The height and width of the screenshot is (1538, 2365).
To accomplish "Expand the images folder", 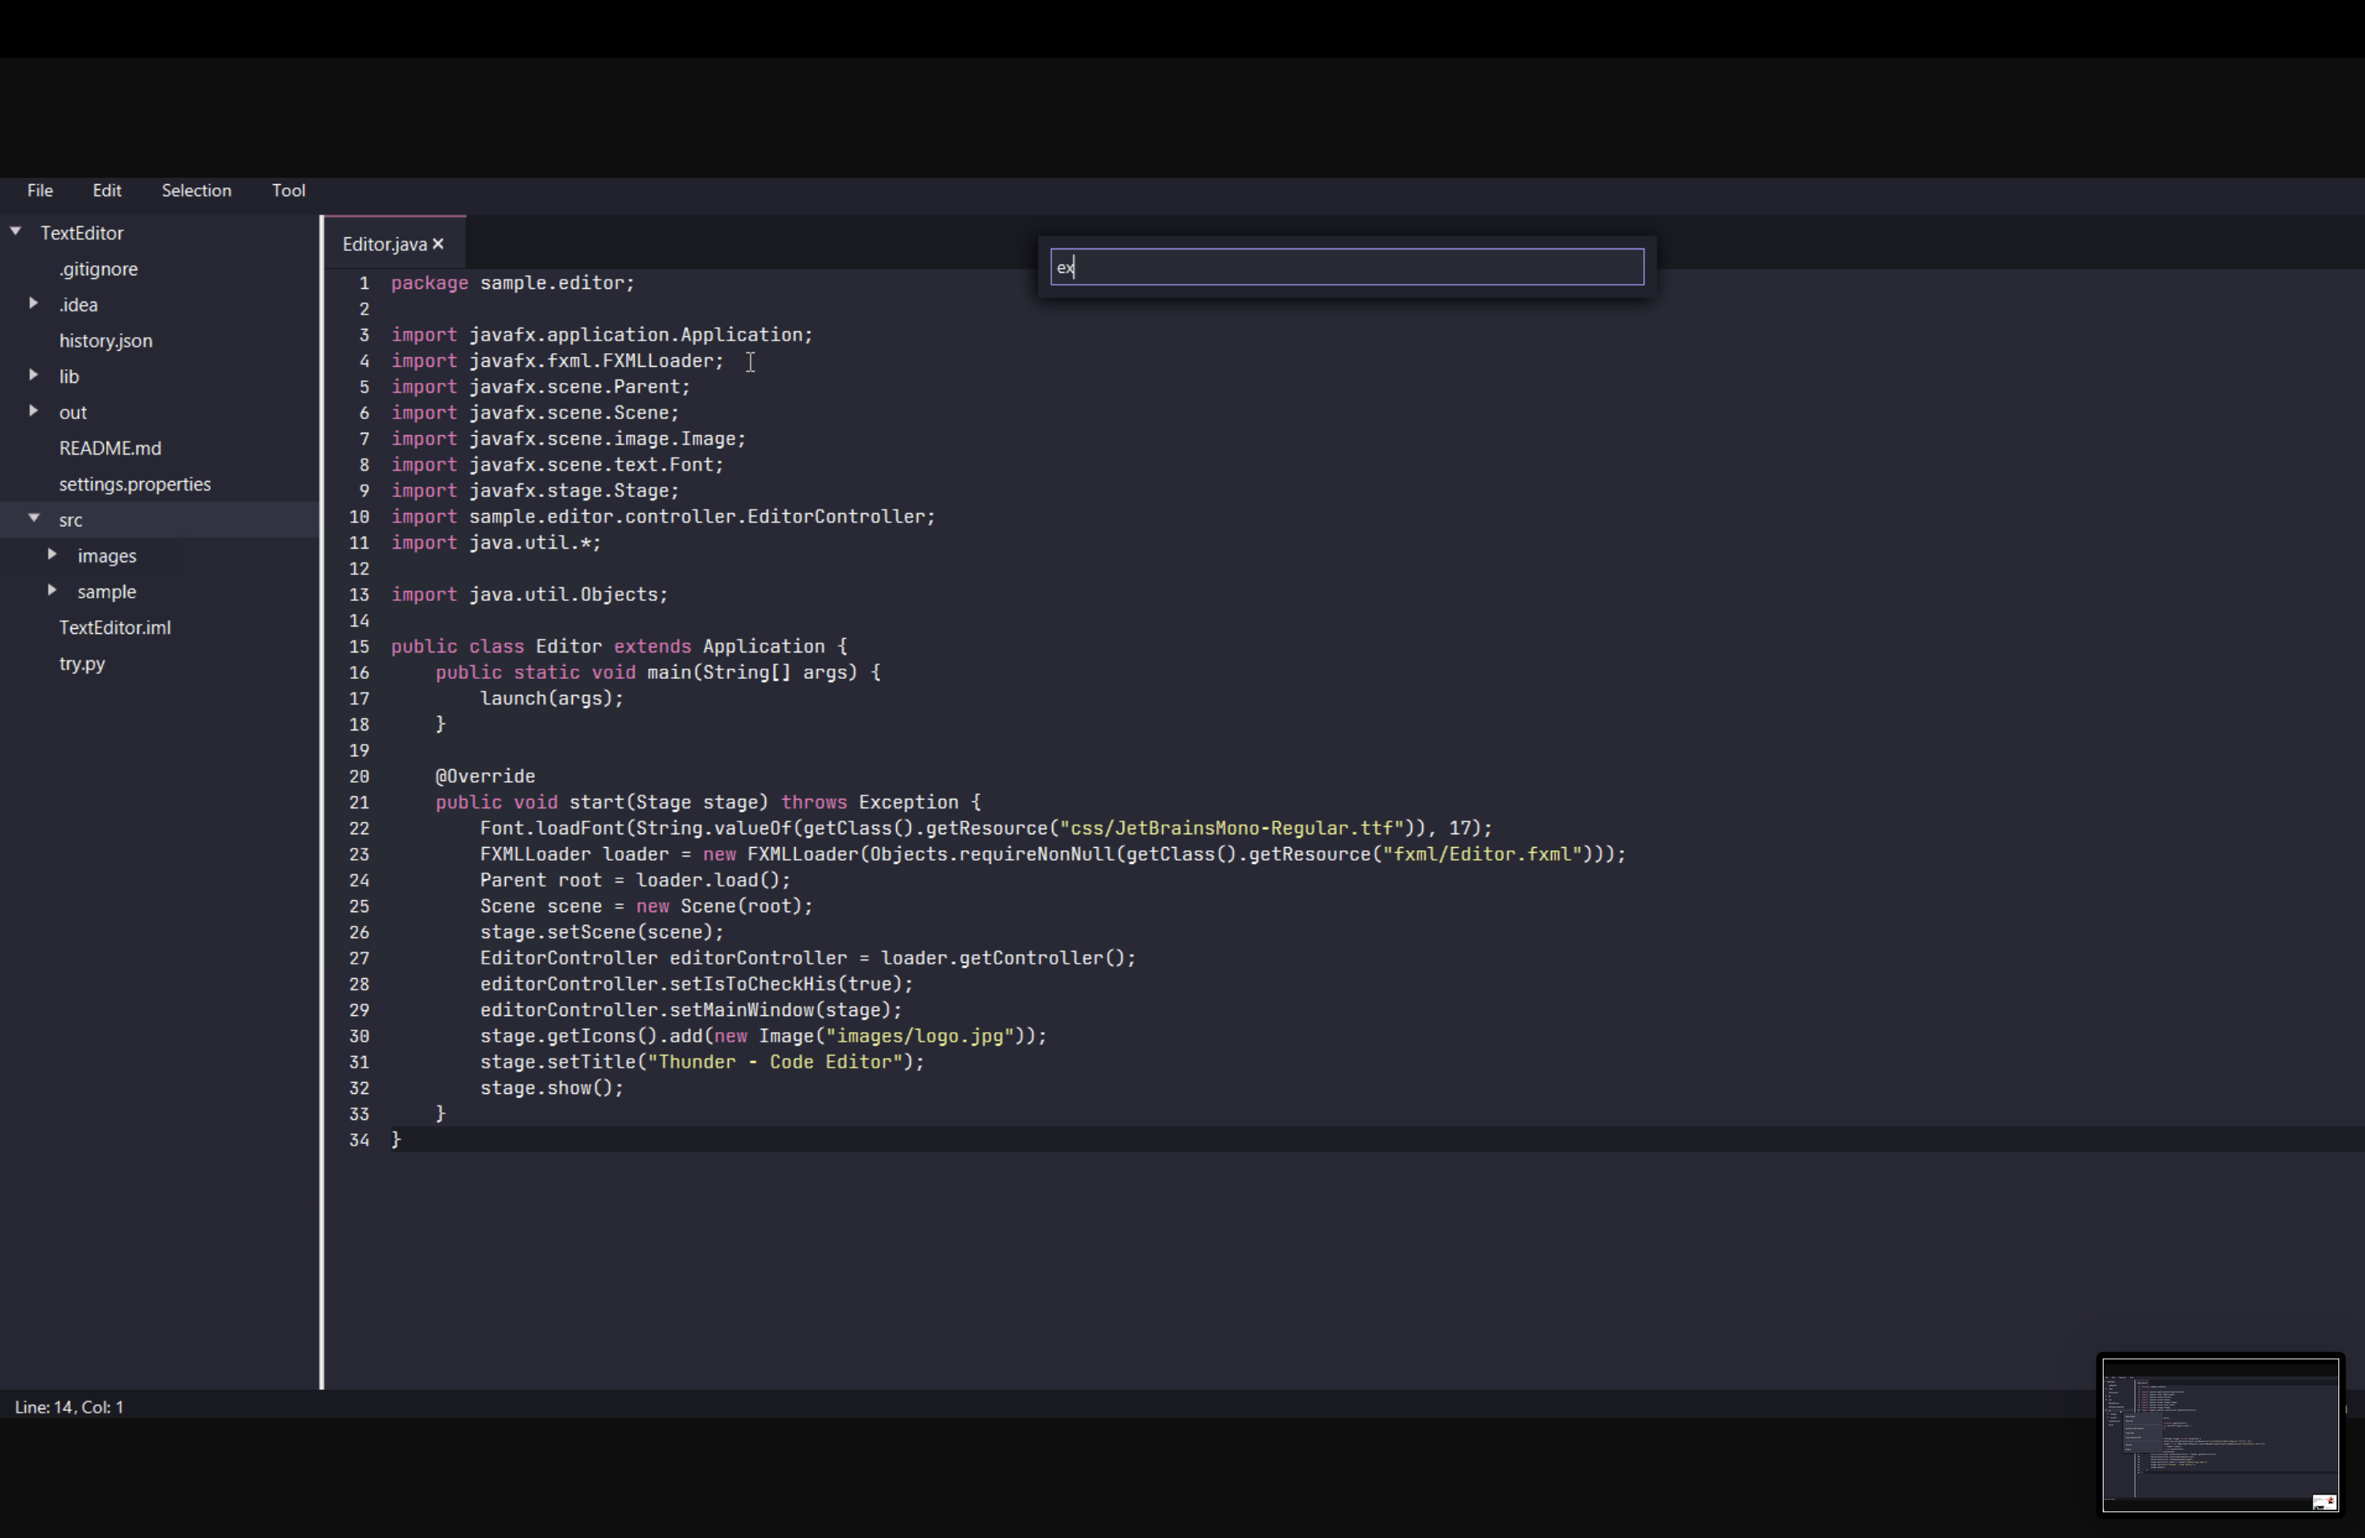I will click(52, 554).
